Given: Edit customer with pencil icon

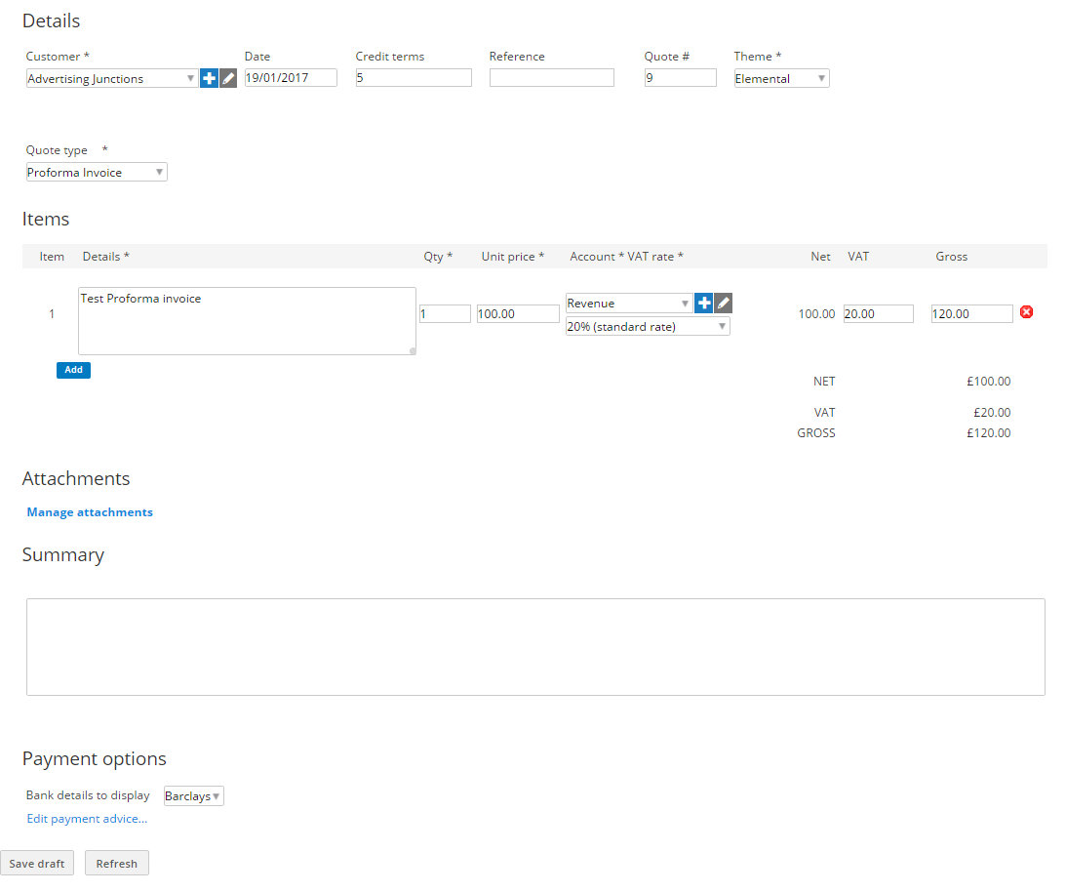Looking at the screenshot, I should pos(228,78).
